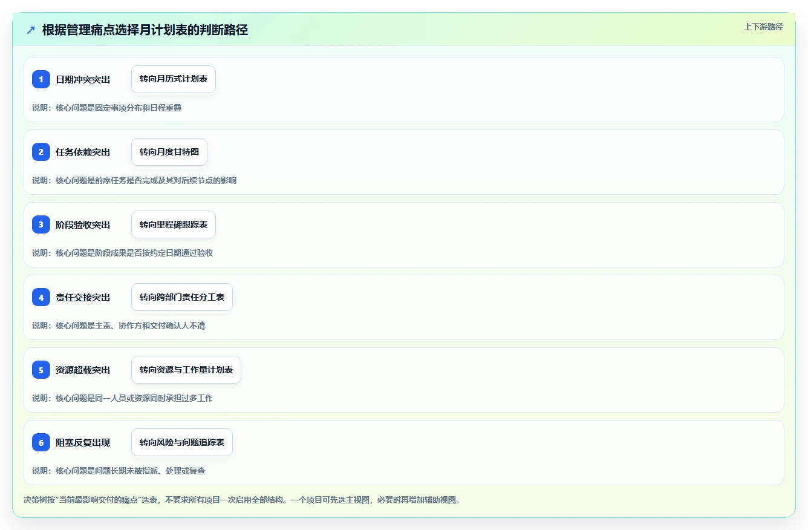Select step number 6 badge
The height and width of the screenshot is (530, 808).
(41, 442)
